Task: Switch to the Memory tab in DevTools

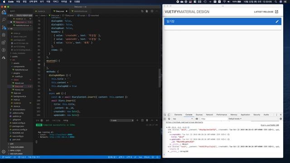Action: (234, 115)
